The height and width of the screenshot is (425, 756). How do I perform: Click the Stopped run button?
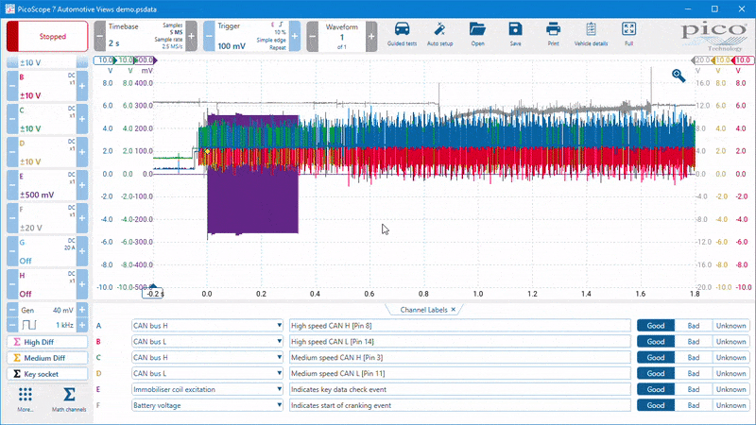(x=47, y=36)
